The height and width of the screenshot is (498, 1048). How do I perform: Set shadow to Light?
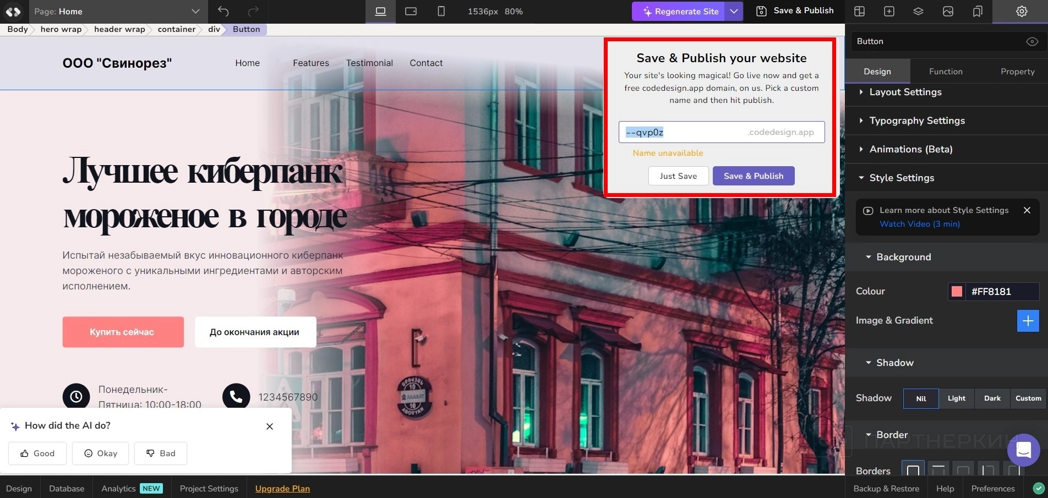point(957,398)
